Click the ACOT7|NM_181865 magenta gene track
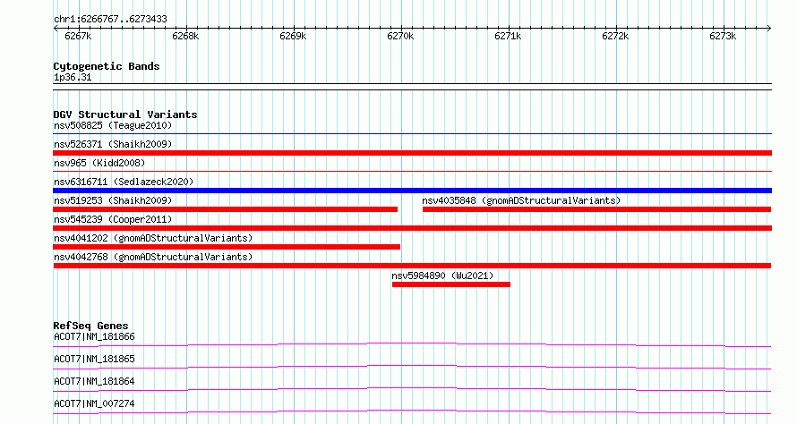Viewport: 797px width, 424px height. [x=412, y=367]
